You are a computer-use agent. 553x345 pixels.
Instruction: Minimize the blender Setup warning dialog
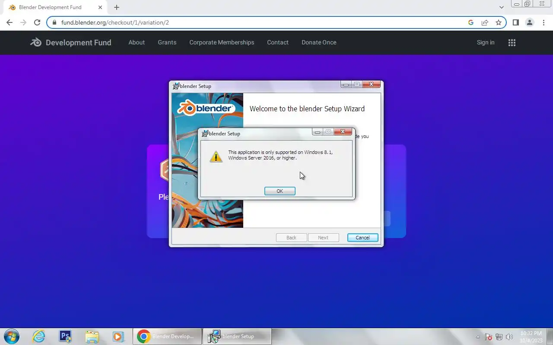[x=318, y=132]
